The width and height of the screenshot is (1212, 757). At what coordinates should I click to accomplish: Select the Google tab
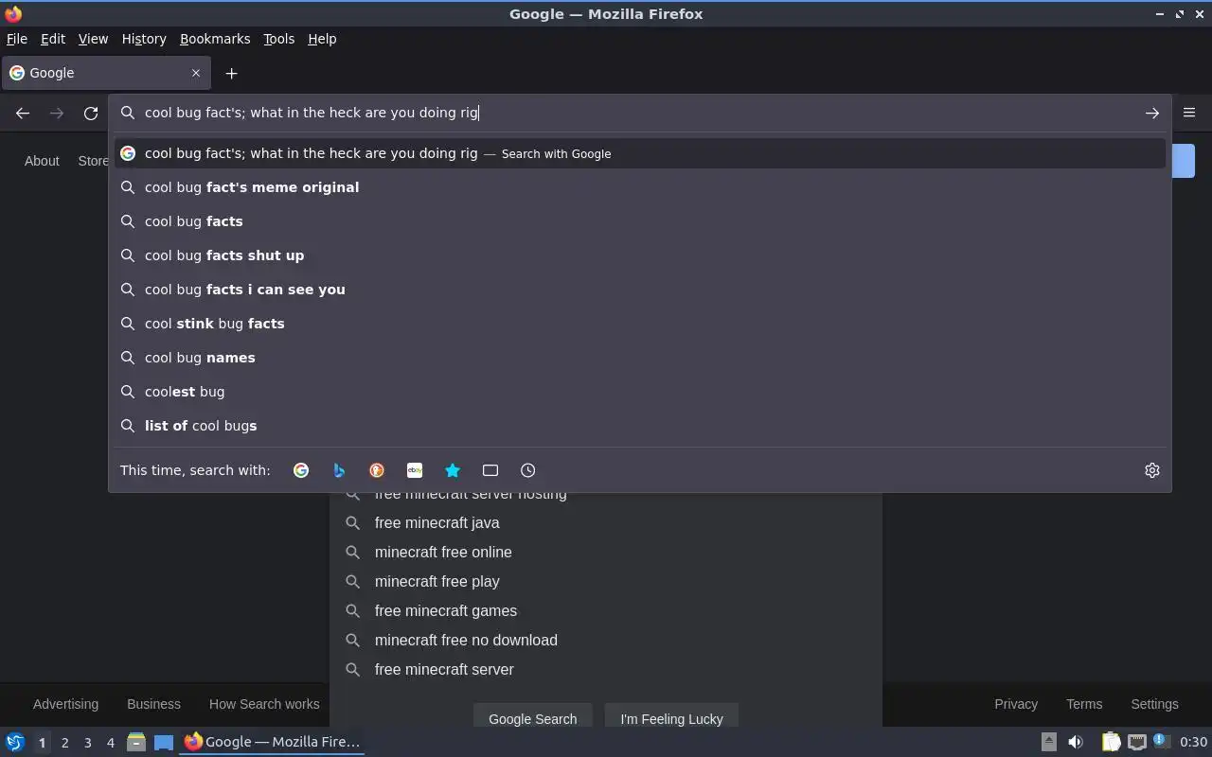click(x=104, y=73)
